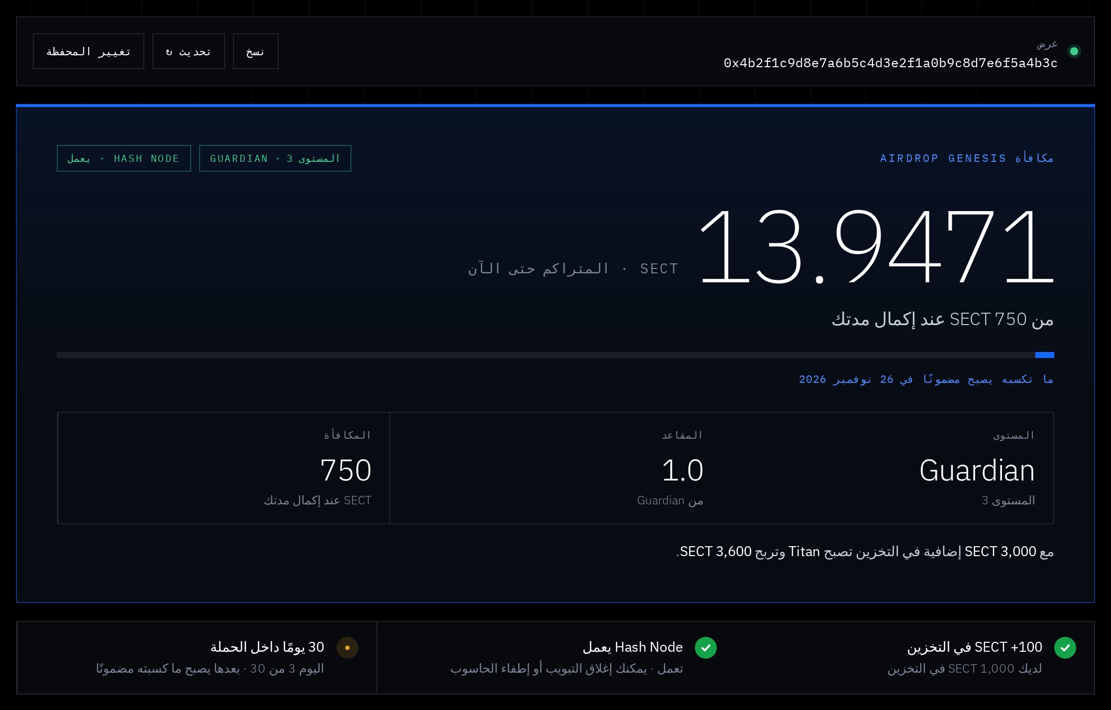Click the من Guardian subtitle under 1.0

pos(670,500)
